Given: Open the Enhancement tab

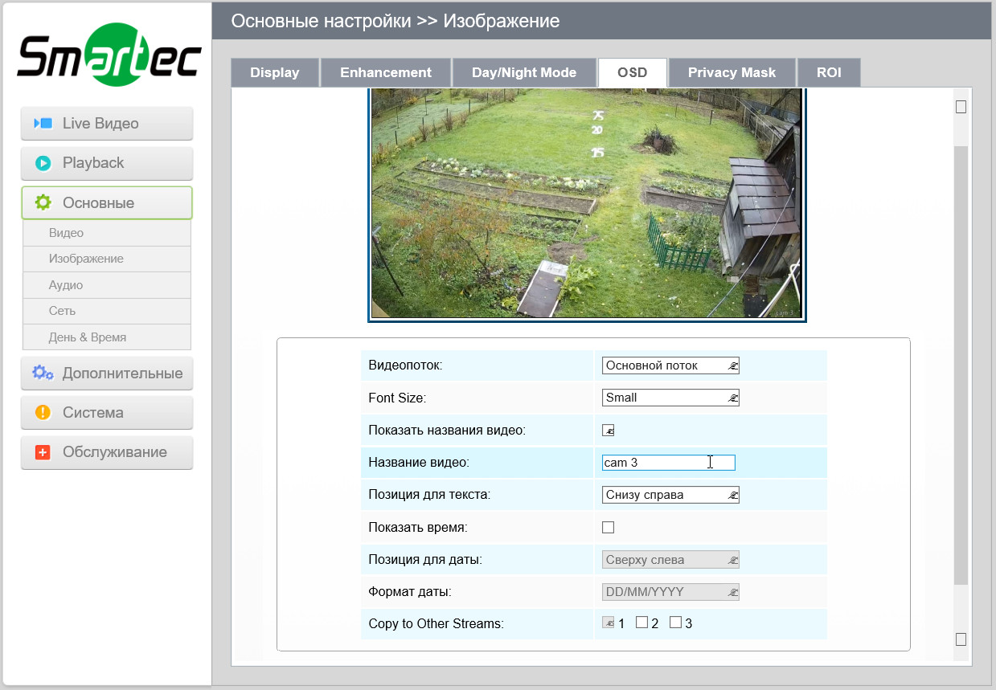Looking at the screenshot, I should (385, 72).
